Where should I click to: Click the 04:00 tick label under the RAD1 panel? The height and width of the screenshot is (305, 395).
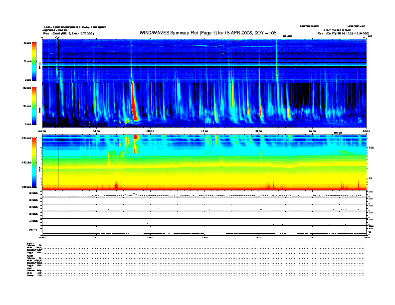96,131
